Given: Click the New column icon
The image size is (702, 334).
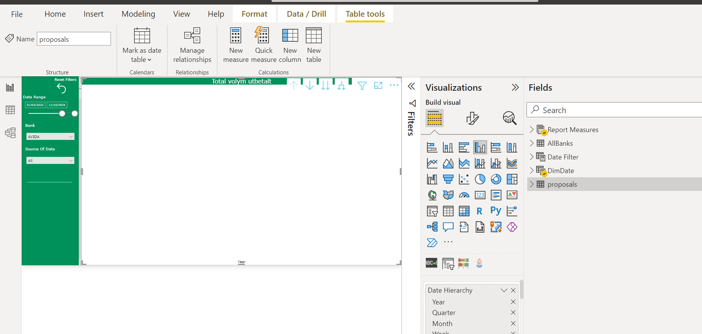Looking at the screenshot, I should click(290, 35).
